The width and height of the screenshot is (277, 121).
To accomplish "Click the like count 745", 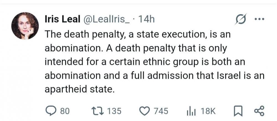I will coord(161,111).
